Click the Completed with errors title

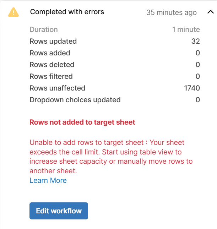tap(67, 12)
